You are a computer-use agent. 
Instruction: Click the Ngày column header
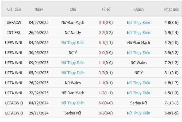[39, 9]
